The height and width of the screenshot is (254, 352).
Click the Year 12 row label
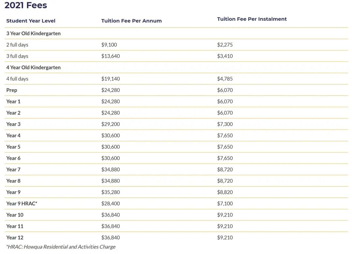(15, 238)
